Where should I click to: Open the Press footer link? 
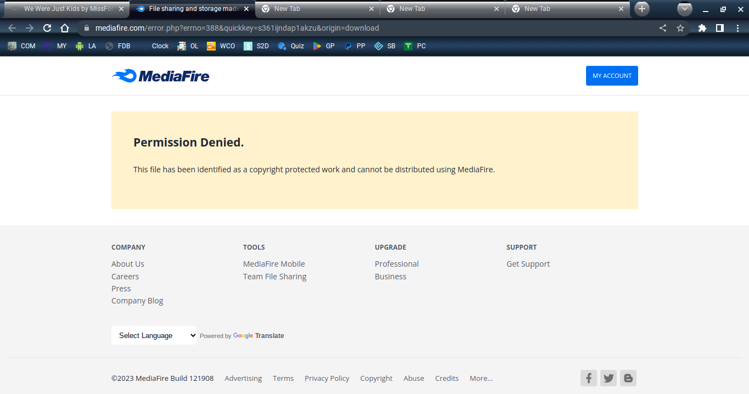121,289
